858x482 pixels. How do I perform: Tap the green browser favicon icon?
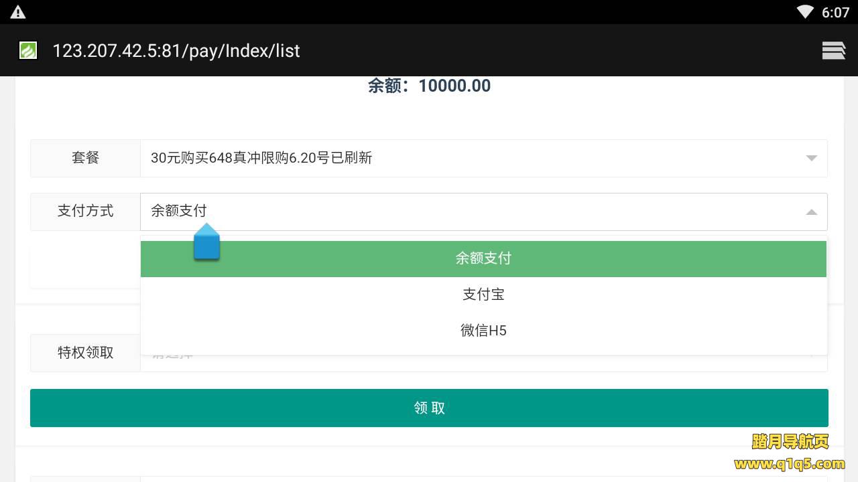[28, 50]
